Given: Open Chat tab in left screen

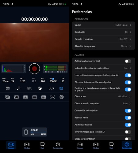Looking at the screenshot, I should pyautogui.click(x=42, y=145).
